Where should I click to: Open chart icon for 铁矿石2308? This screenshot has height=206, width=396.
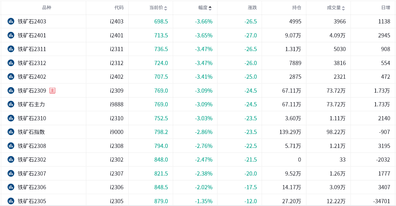(11, 146)
